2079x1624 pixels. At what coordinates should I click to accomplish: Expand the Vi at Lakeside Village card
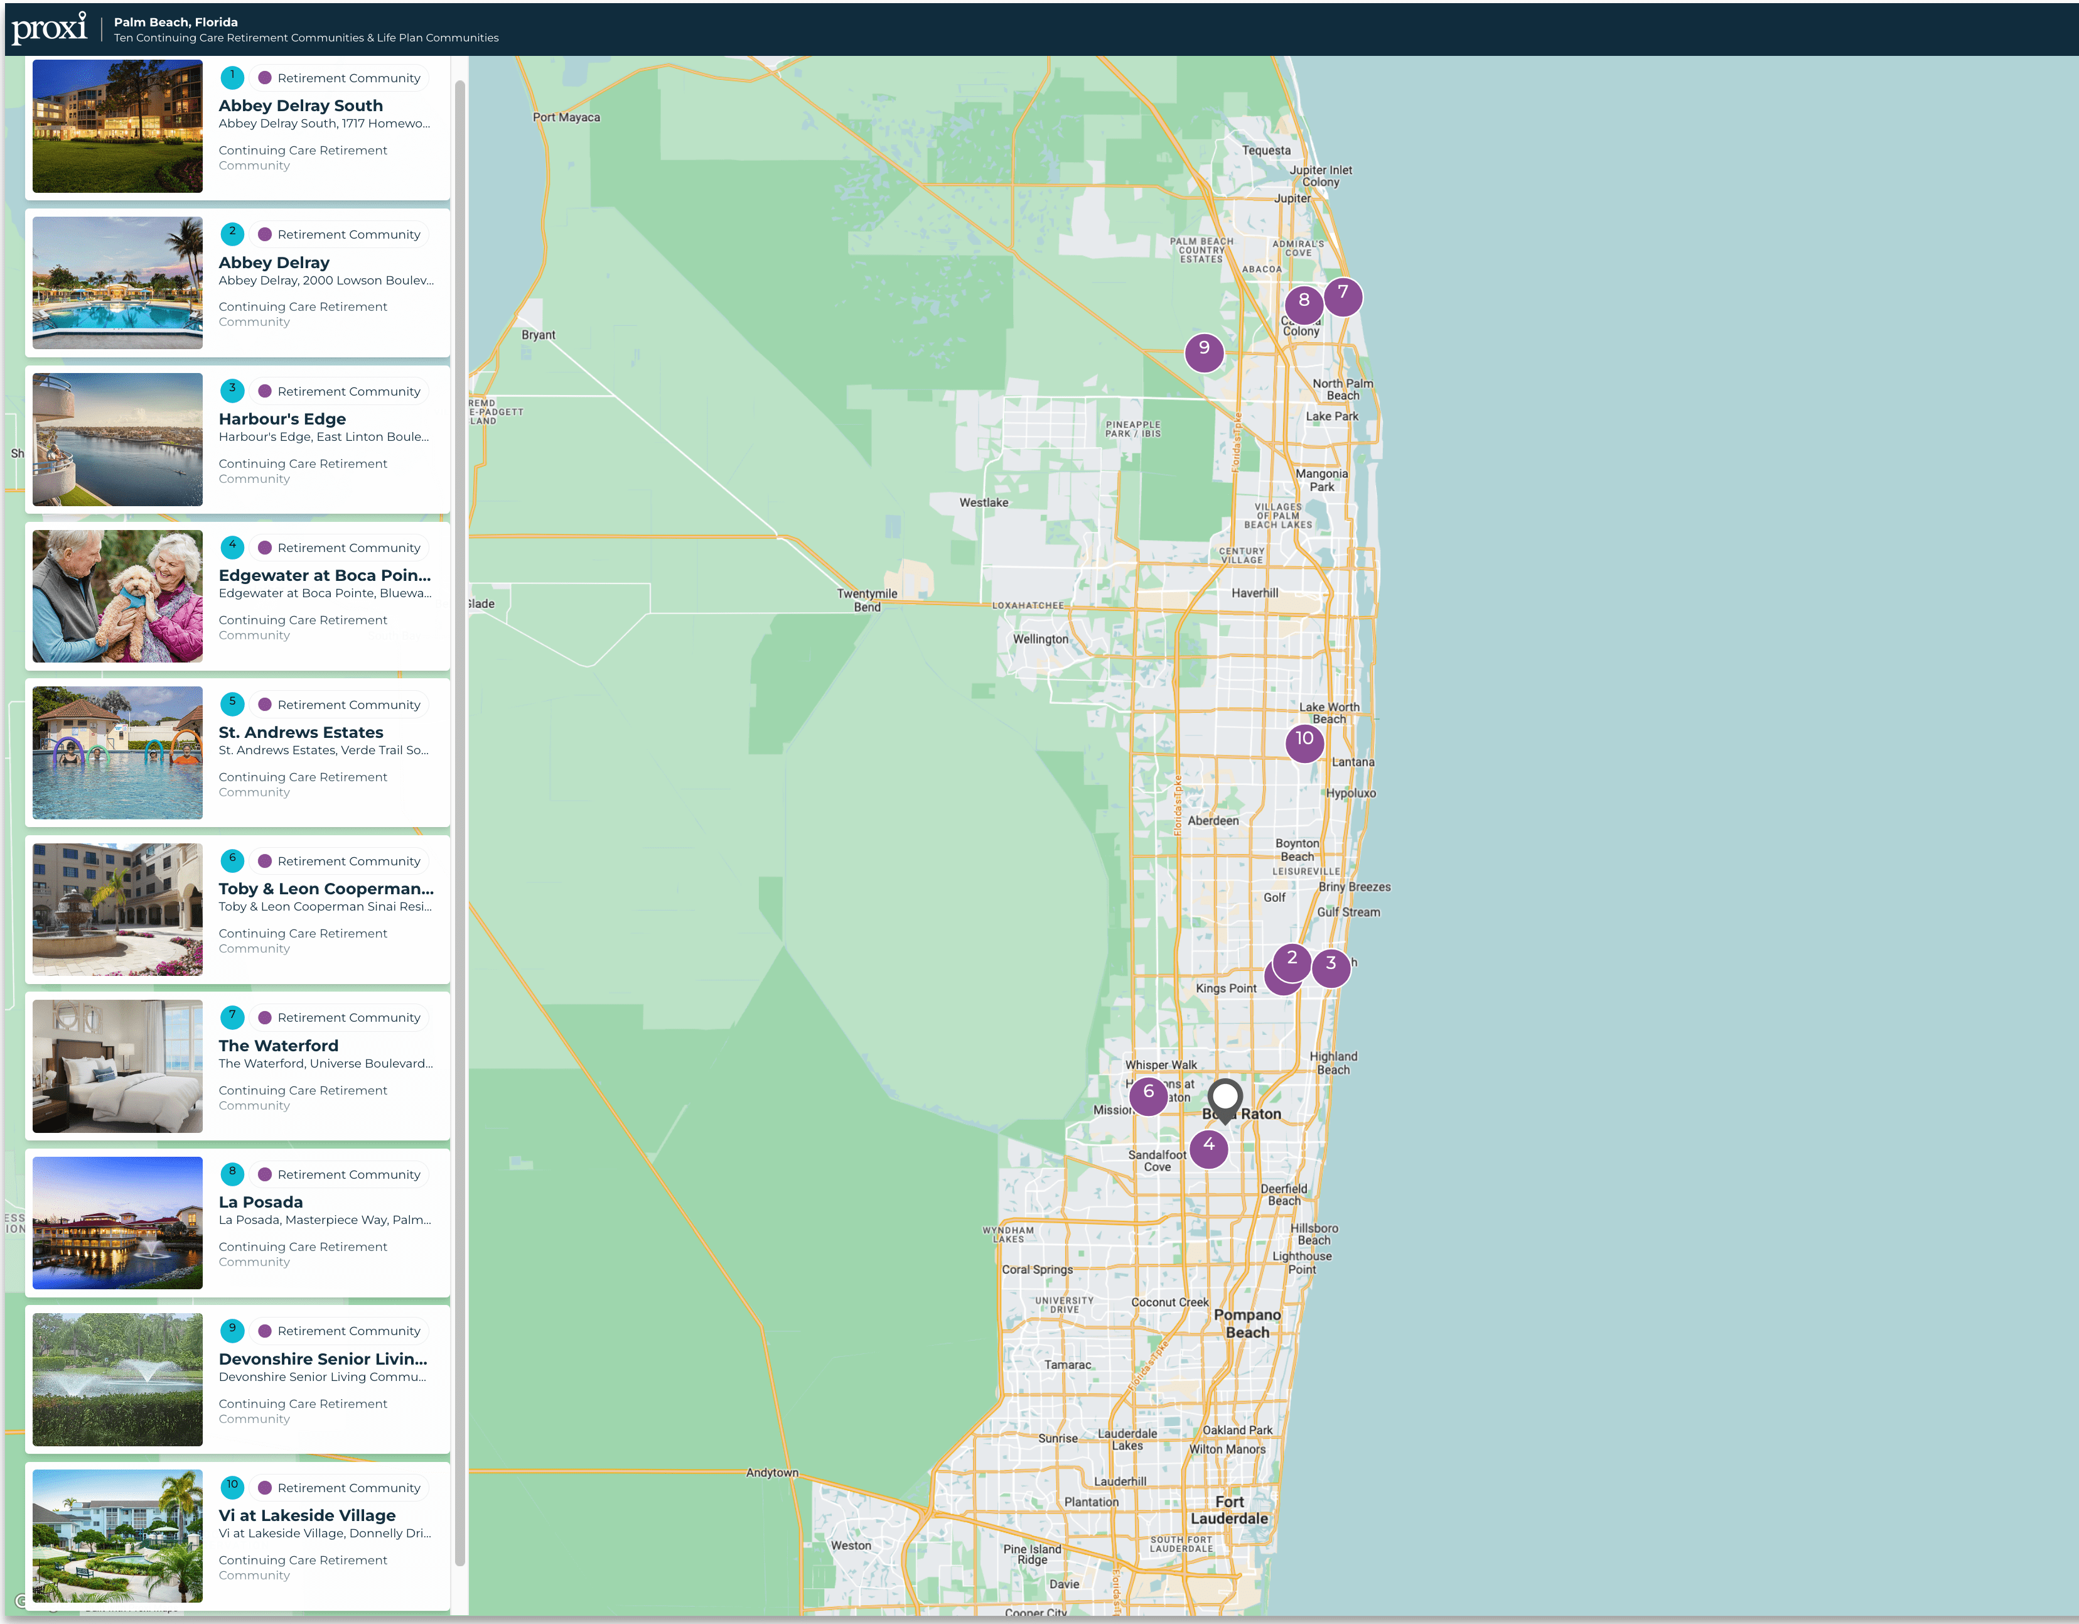pyautogui.click(x=306, y=1515)
